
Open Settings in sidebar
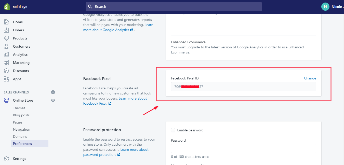coord(20,159)
